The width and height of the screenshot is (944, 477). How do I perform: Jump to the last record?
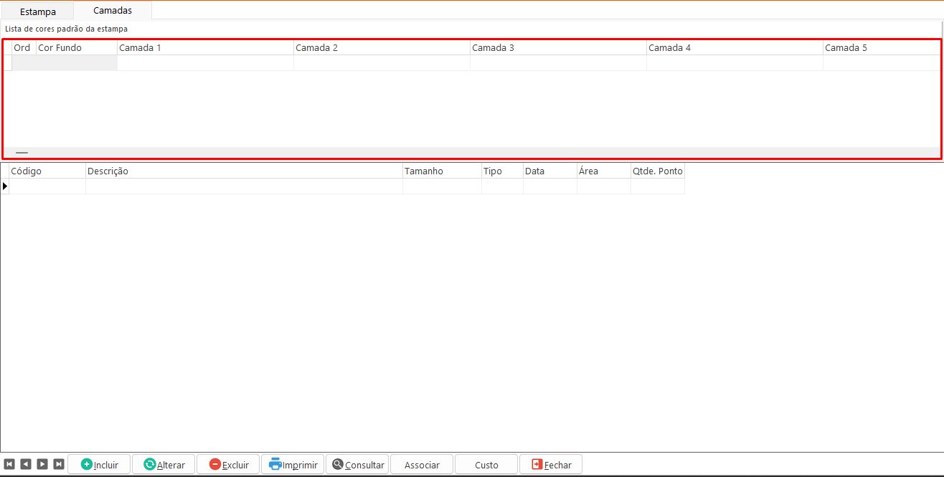click(x=59, y=464)
